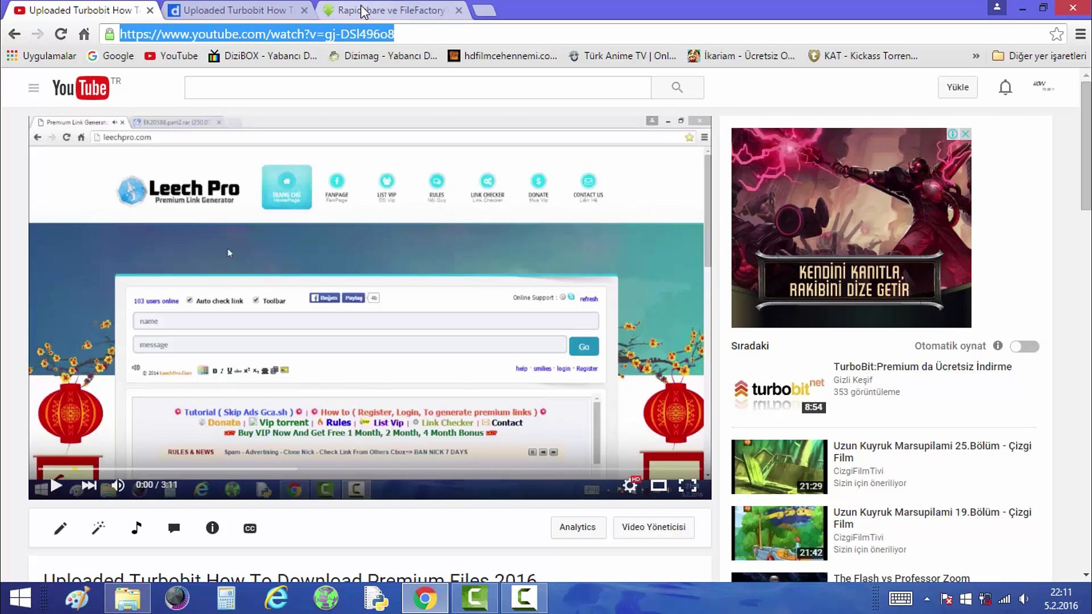1092x614 pixels.
Task: Open magic wand video enhancements
Action: 98,528
